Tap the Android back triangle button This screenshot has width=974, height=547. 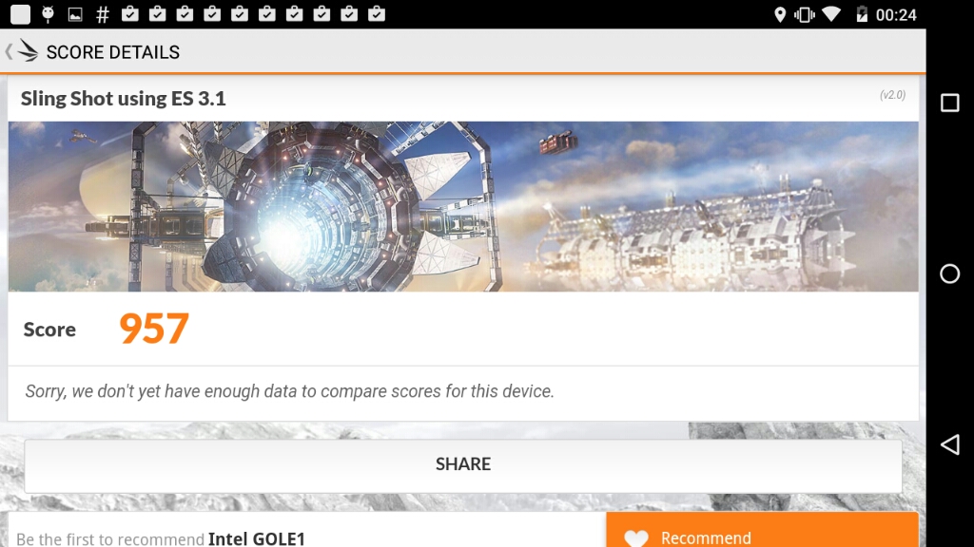coord(950,444)
